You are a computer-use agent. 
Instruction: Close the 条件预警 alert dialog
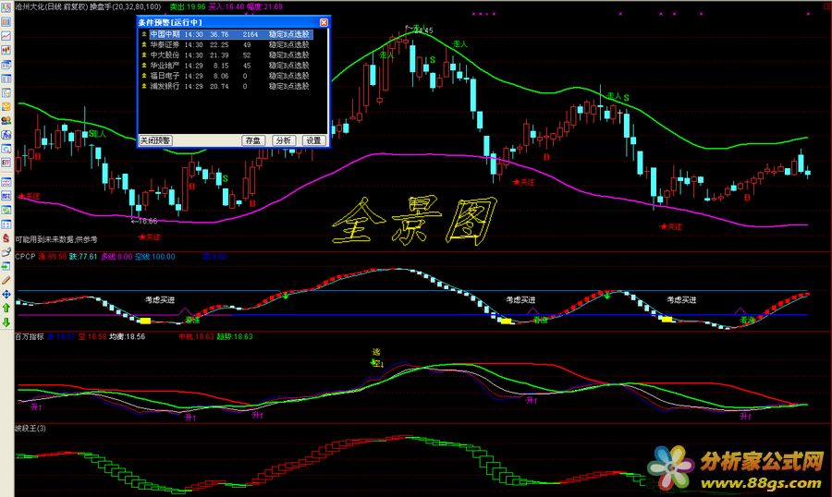(x=324, y=22)
